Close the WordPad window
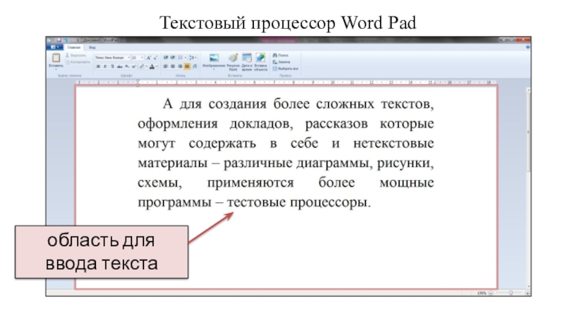Viewport: 577px width, 324px height. pyautogui.click(x=524, y=40)
